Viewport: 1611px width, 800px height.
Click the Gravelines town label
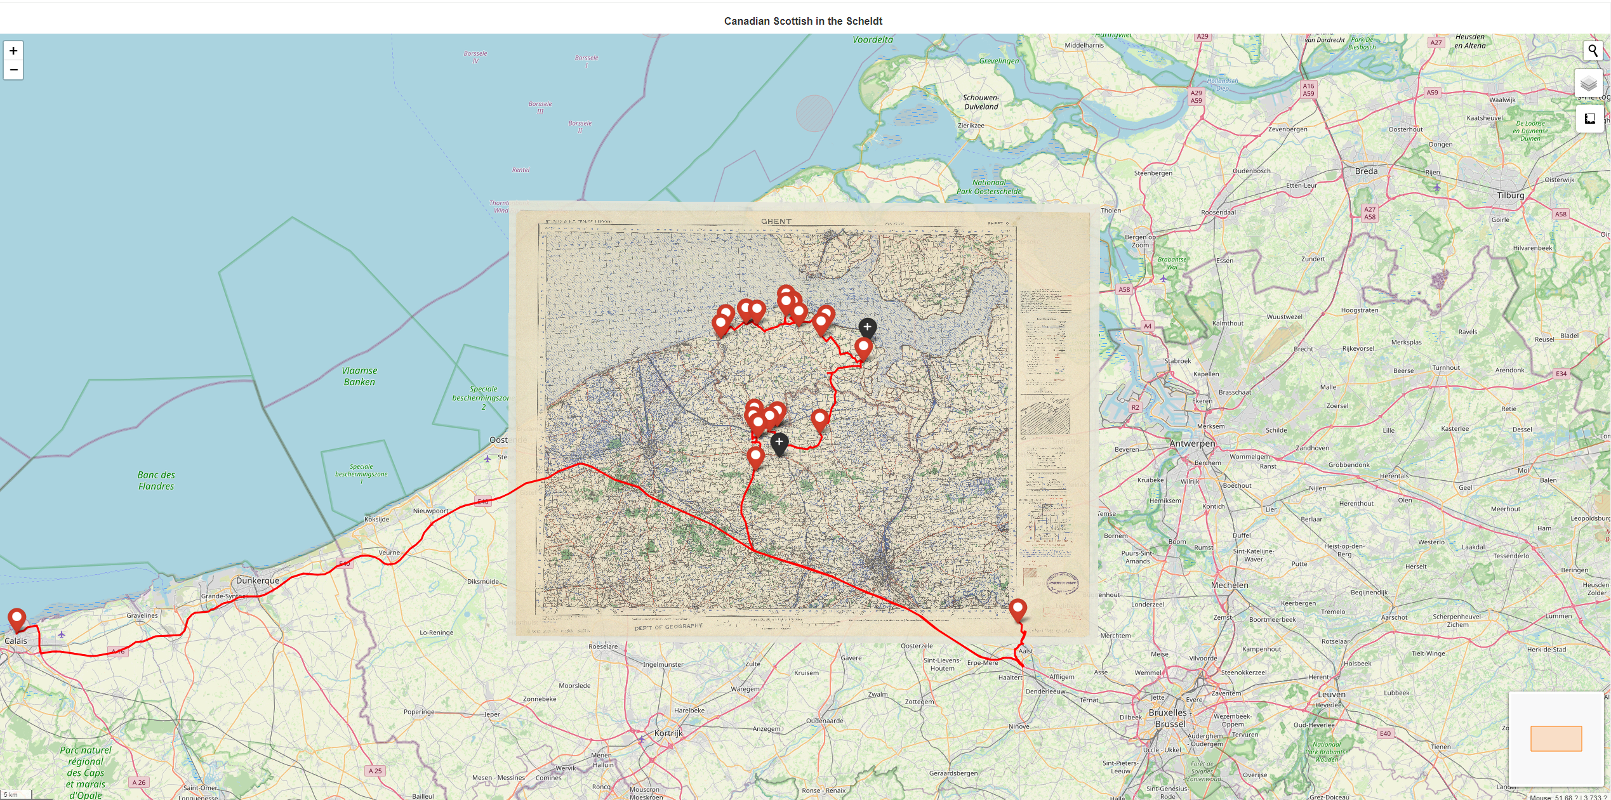click(x=142, y=615)
